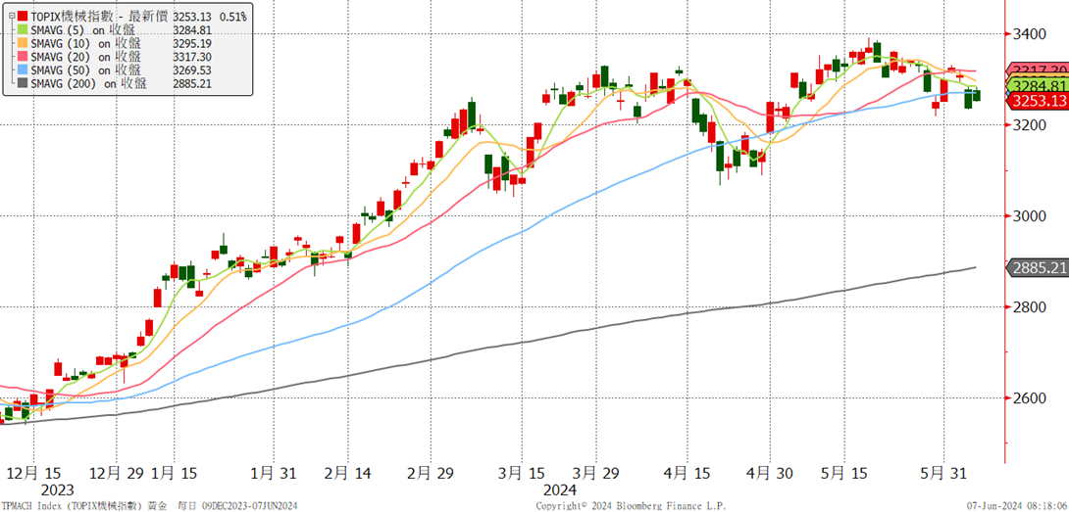Select the 'SMAVG (10) on 收盤' legend entry

click(x=86, y=43)
